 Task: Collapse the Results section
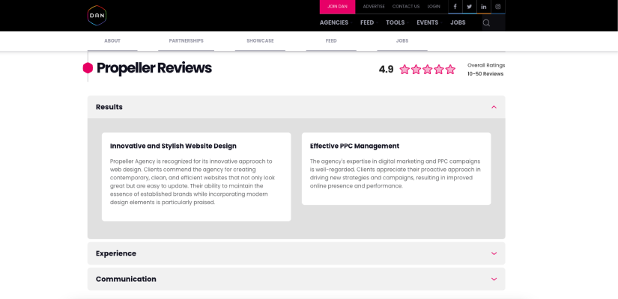494,107
